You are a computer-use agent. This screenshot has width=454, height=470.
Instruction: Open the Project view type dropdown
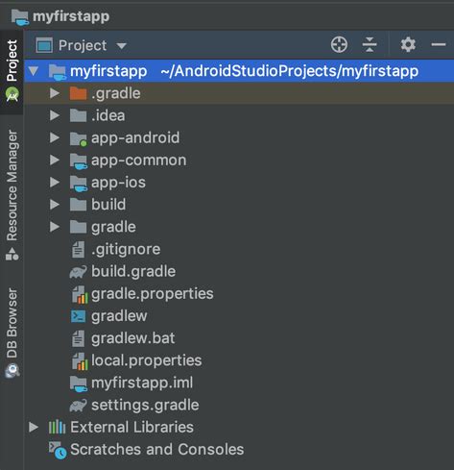pyautogui.click(x=122, y=46)
